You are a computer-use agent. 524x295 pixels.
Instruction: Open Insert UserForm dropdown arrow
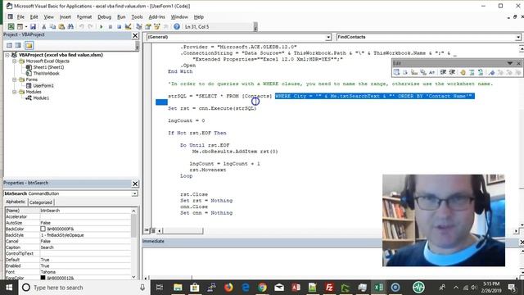26,26
